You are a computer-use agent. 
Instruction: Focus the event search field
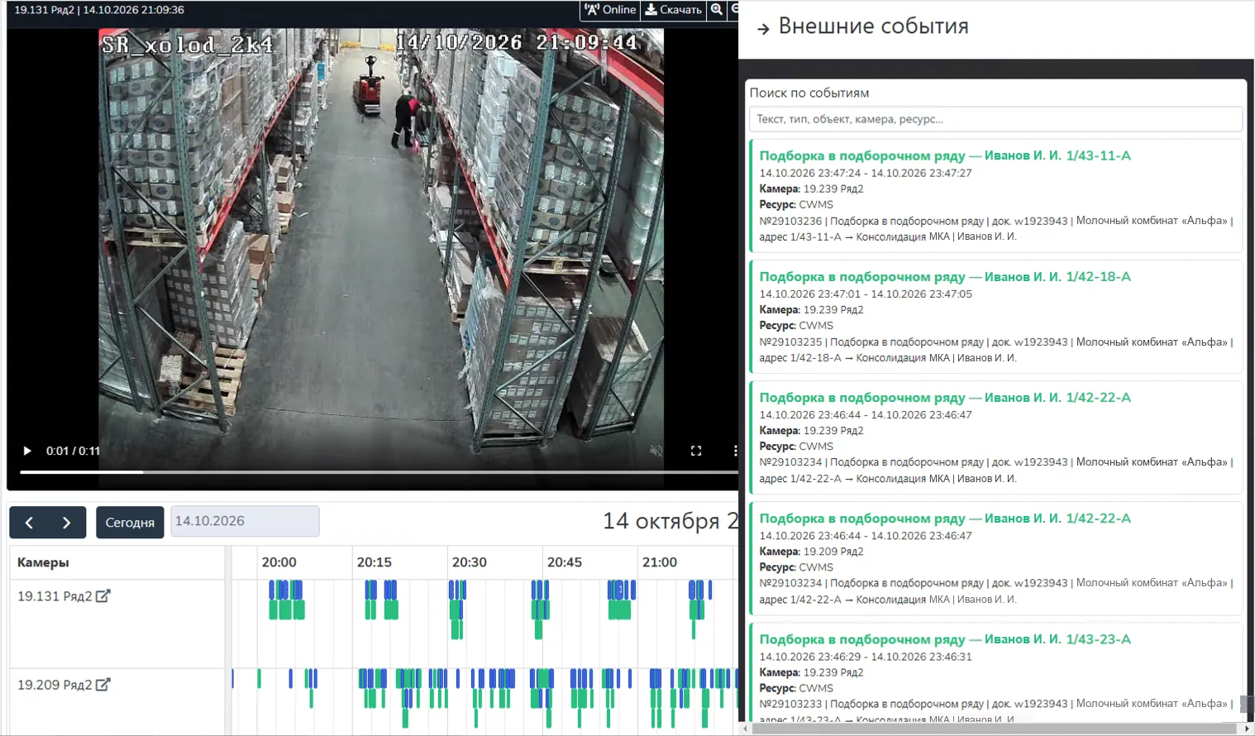pyautogui.click(x=995, y=119)
